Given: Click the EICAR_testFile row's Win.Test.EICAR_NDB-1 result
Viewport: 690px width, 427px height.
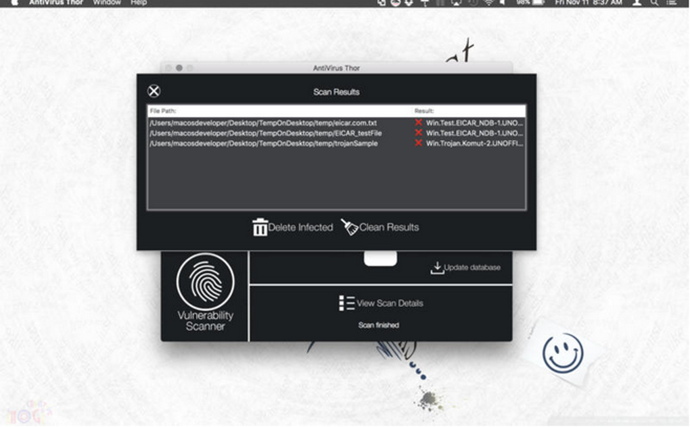Looking at the screenshot, I should (x=474, y=133).
